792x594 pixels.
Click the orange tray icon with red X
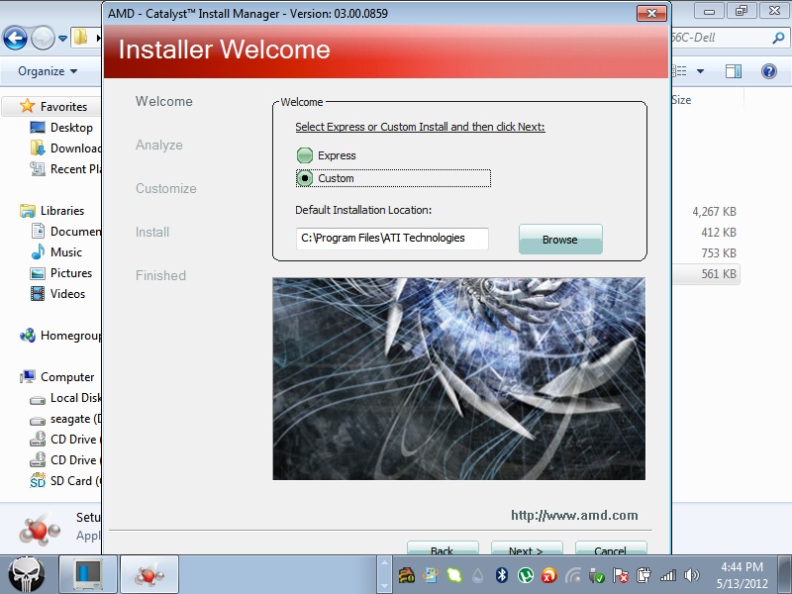(x=549, y=575)
